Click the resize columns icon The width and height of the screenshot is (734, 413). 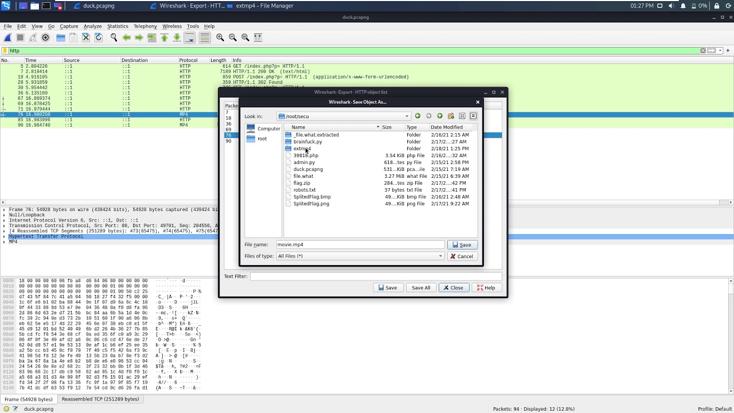257,38
